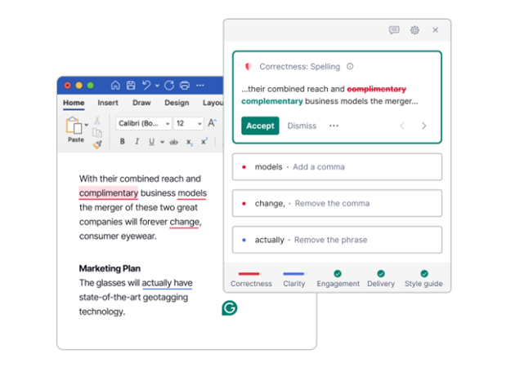This screenshot has width=515, height=367.
Task: Toggle underline formatting
Action: tap(151, 142)
